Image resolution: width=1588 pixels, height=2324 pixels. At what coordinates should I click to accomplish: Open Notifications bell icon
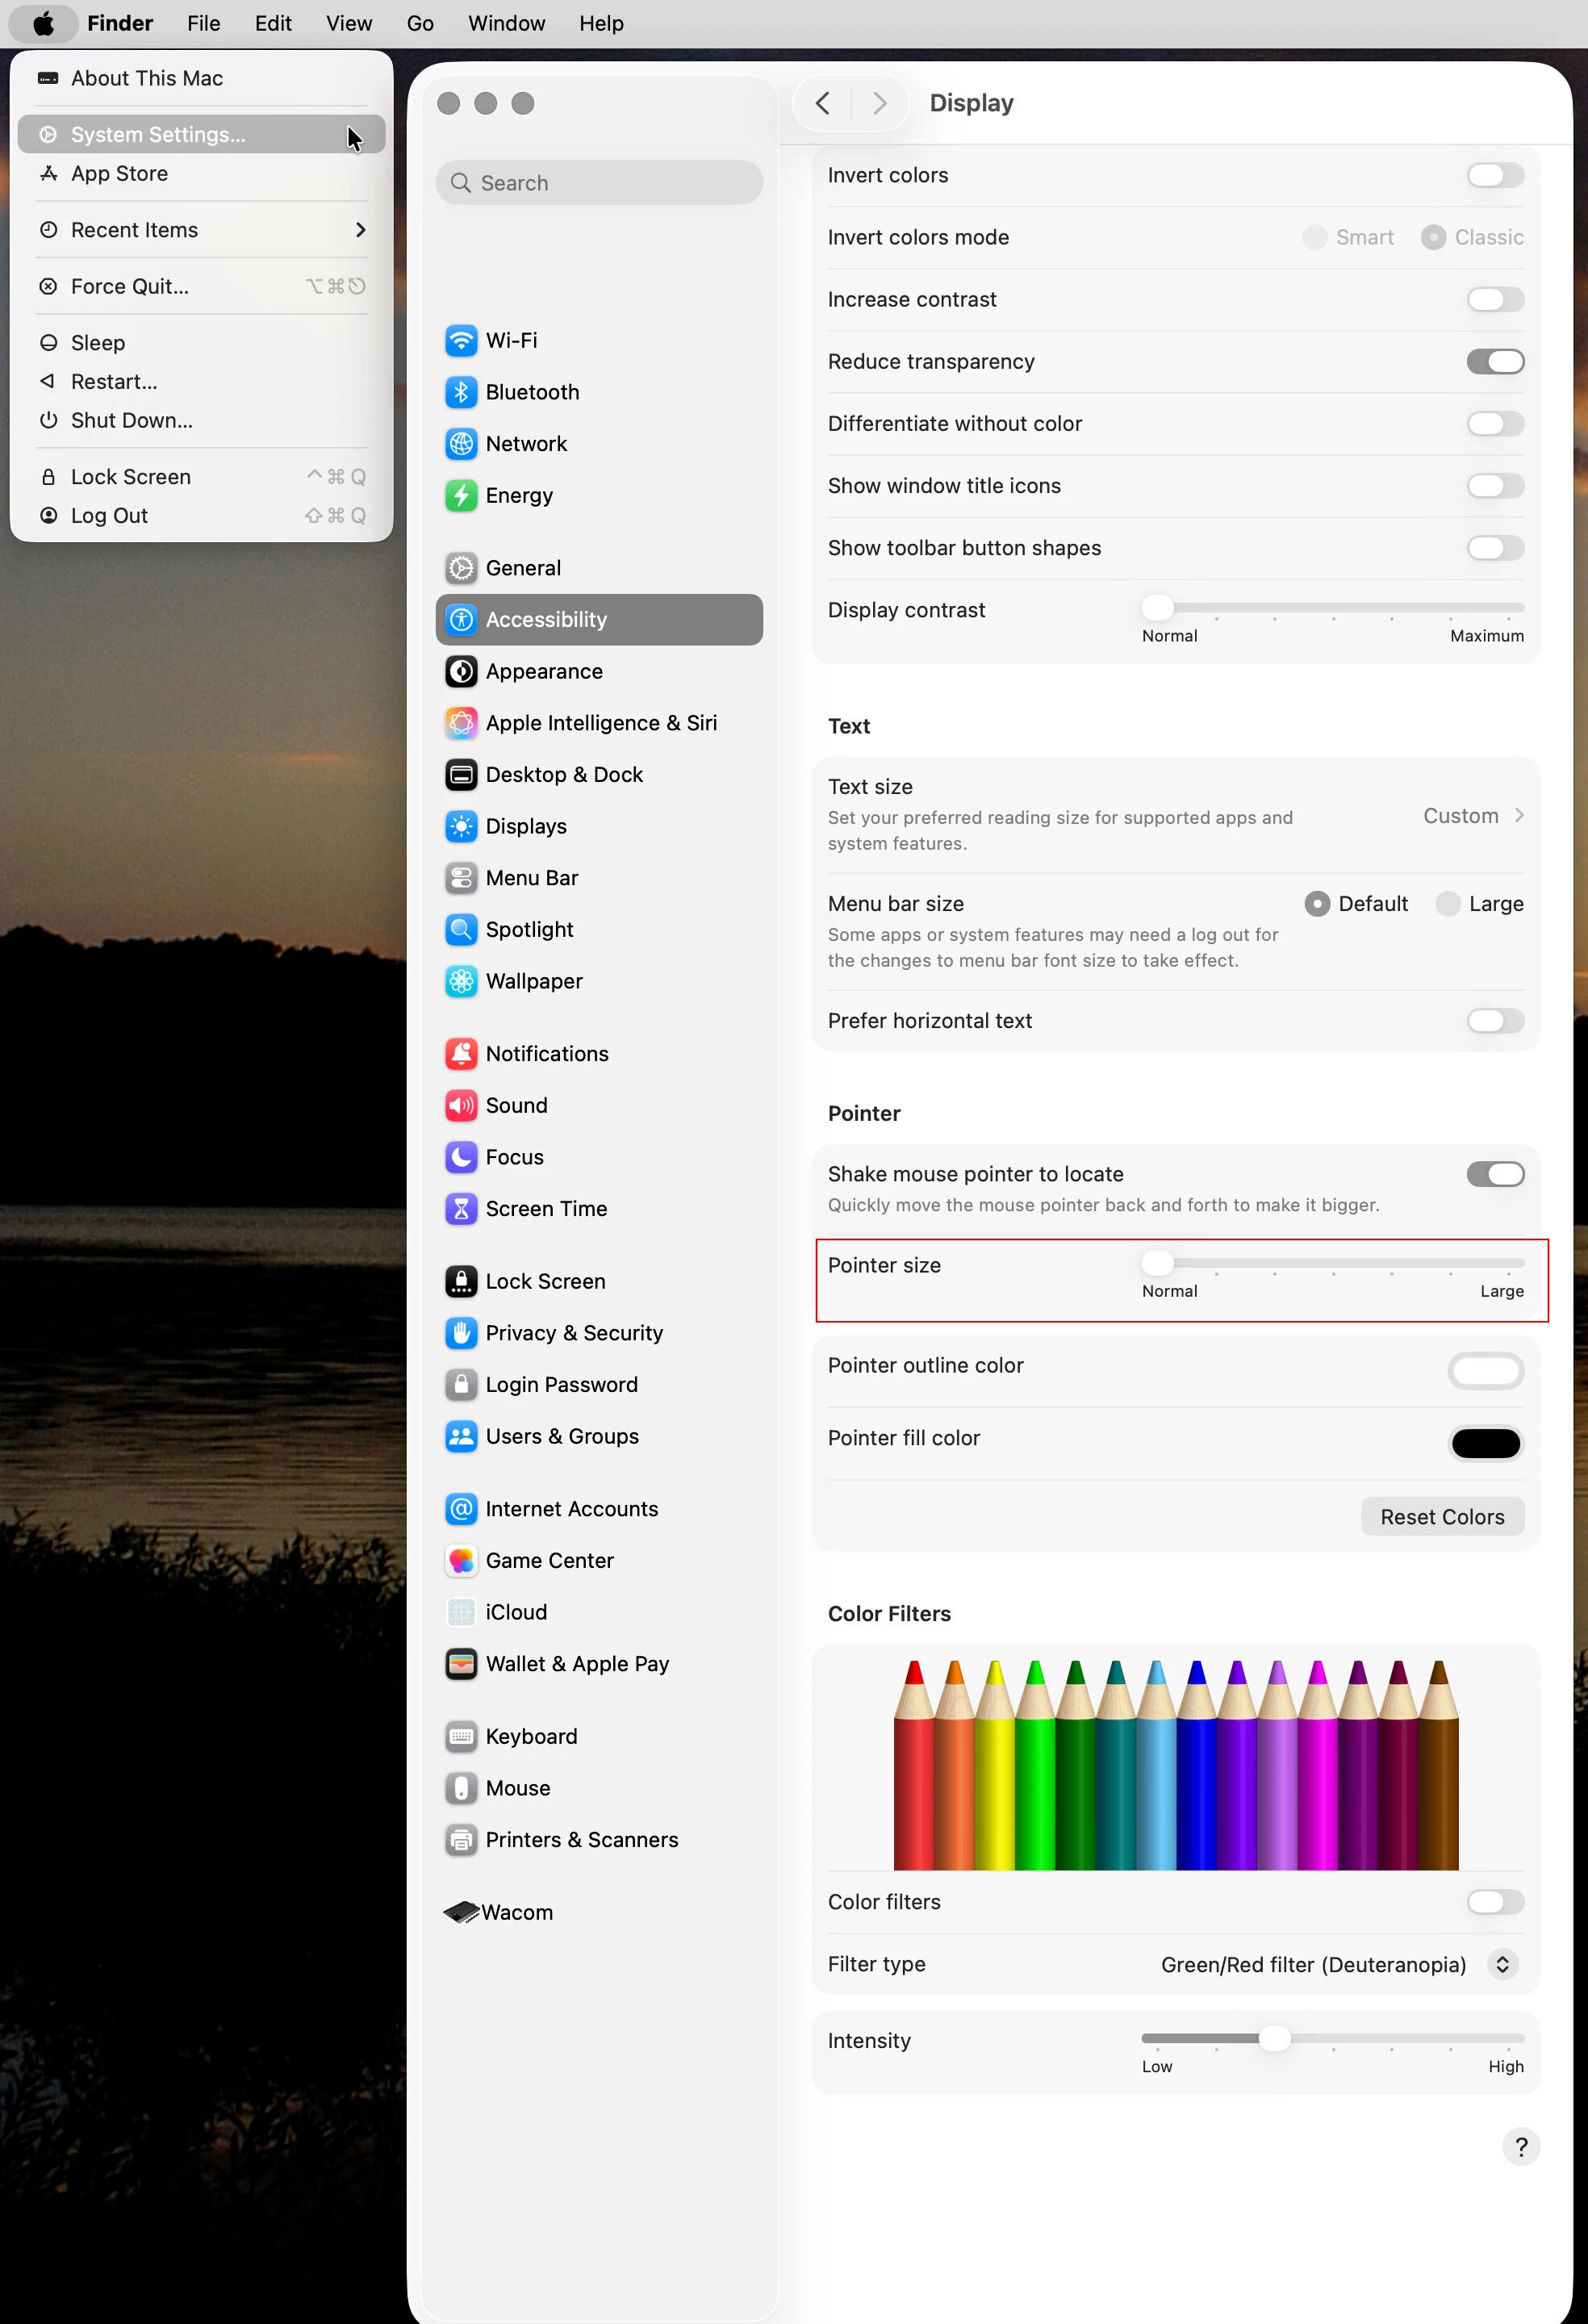(461, 1053)
